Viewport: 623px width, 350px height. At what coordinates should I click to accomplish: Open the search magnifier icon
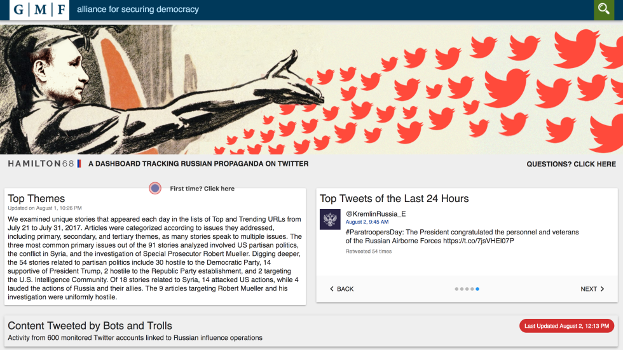pyautogui.click(x=603, y=10)
